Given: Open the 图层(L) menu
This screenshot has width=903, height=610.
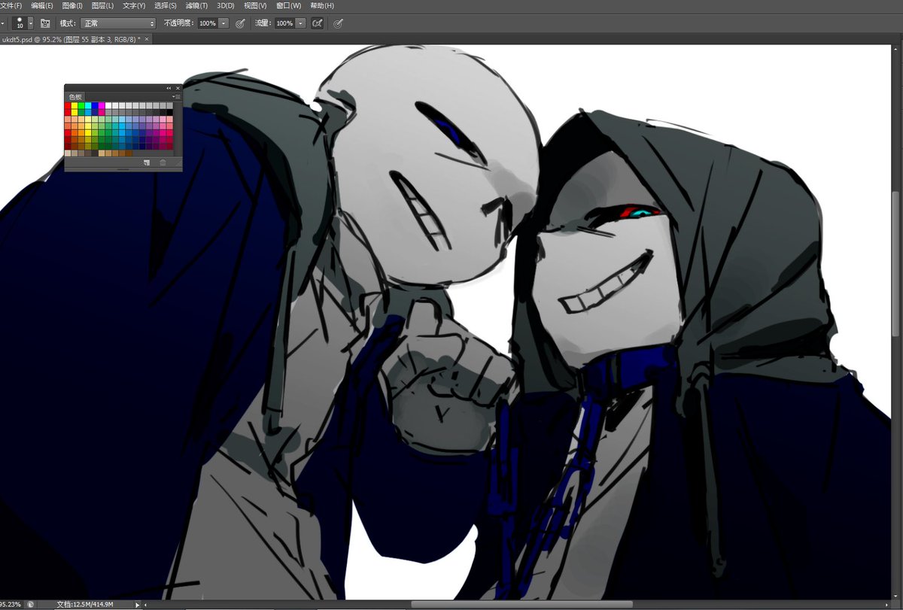Looking at the screenshot, I should point(102,5).
